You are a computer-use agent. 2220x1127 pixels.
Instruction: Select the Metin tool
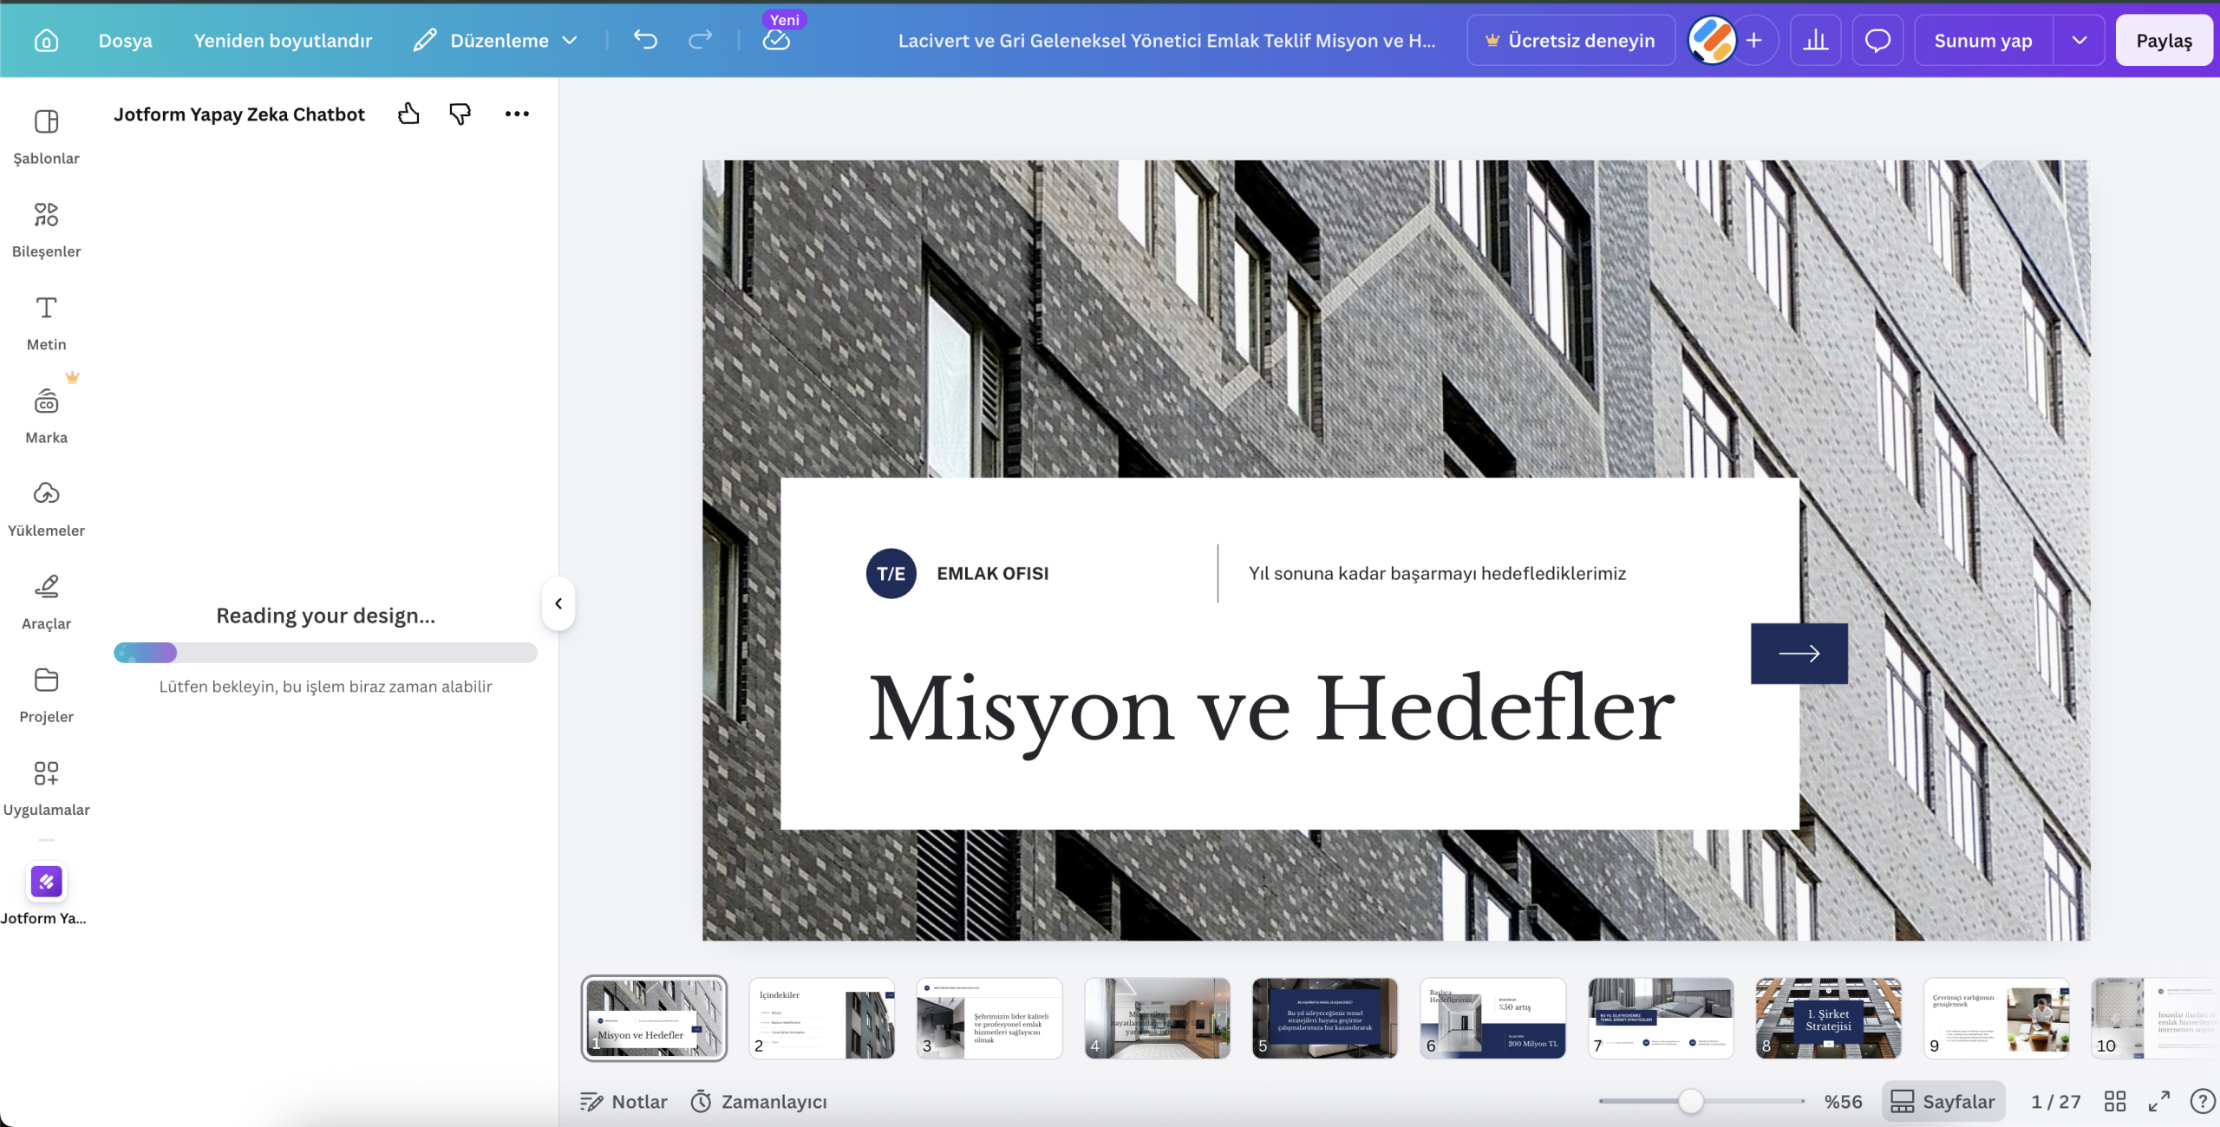(46, 321)
